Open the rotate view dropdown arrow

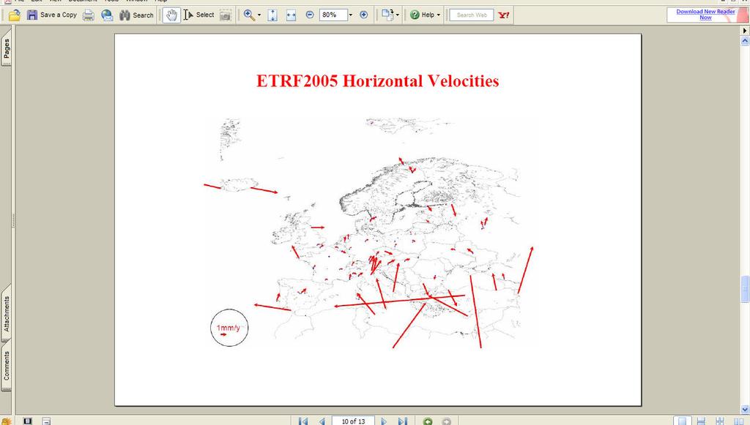click(398, 15)
